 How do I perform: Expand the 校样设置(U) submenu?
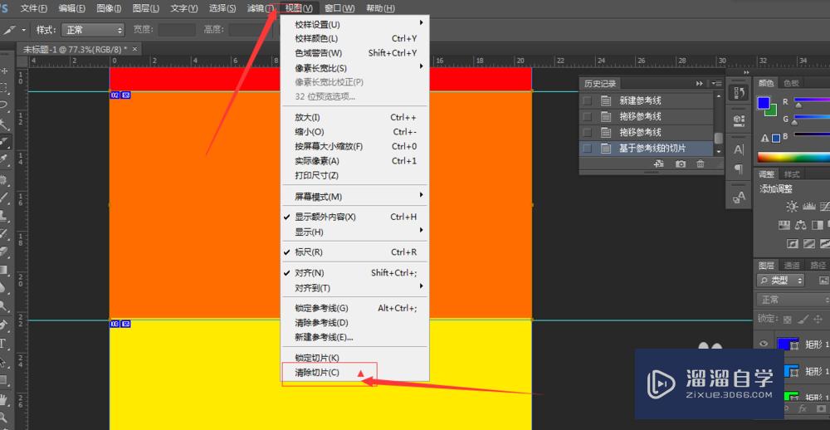pyautogui.click(x=354, y=24)
